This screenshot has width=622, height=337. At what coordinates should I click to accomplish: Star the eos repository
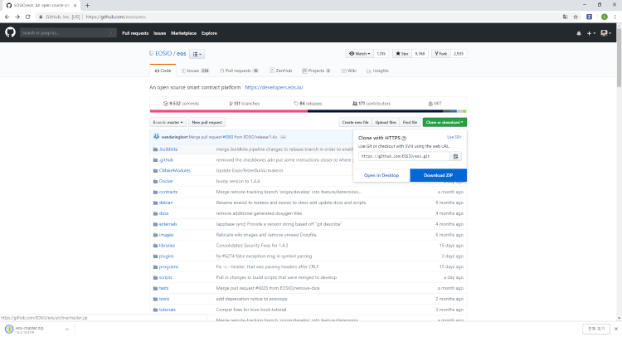[x=402, y=54]
